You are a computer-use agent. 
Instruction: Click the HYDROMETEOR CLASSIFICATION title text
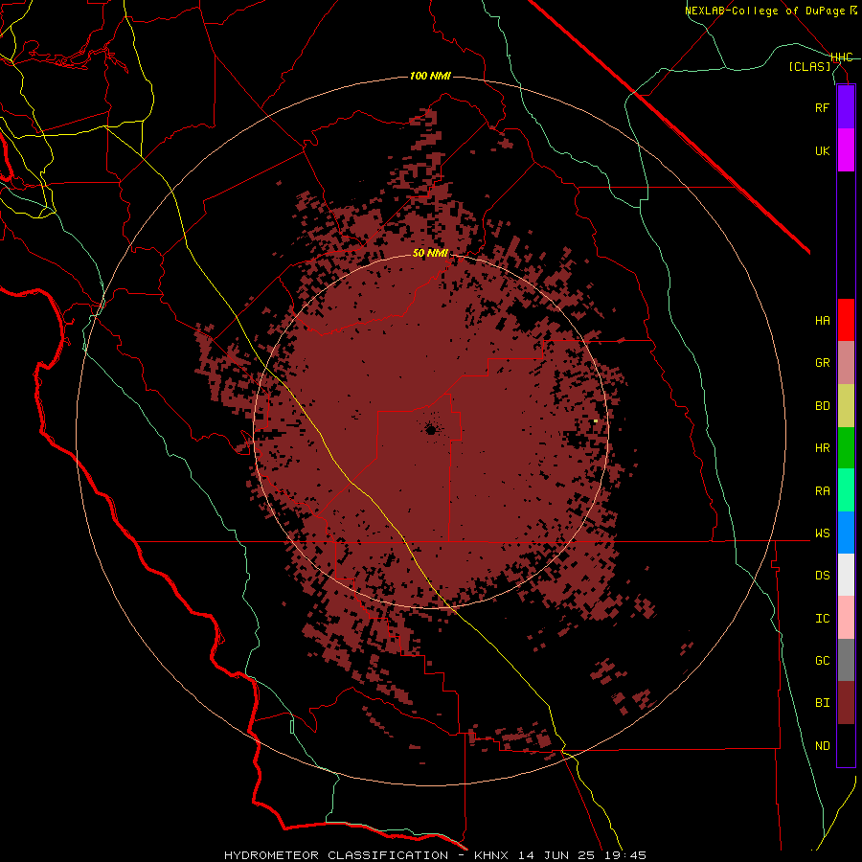tap(336, 855)
